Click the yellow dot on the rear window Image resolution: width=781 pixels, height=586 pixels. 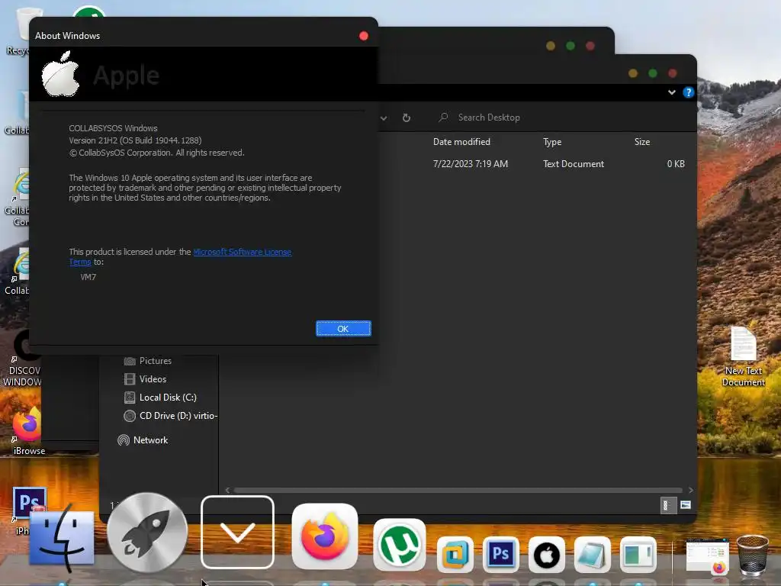[x=551, y=46]
